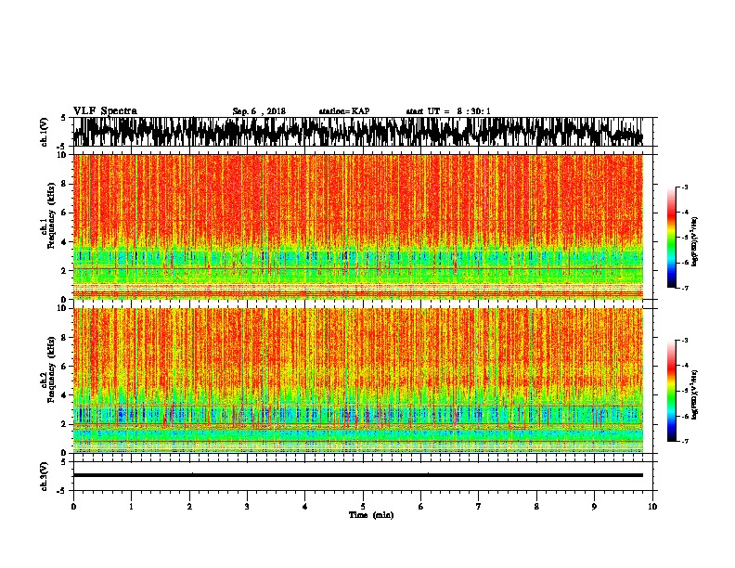Click the "5" minute tick label
Screen dimensions: 735x568
click(x=363, y=507)
